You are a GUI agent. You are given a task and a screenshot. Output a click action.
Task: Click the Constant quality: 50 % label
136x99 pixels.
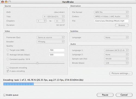pyautogui.click(x=20, y=59)
